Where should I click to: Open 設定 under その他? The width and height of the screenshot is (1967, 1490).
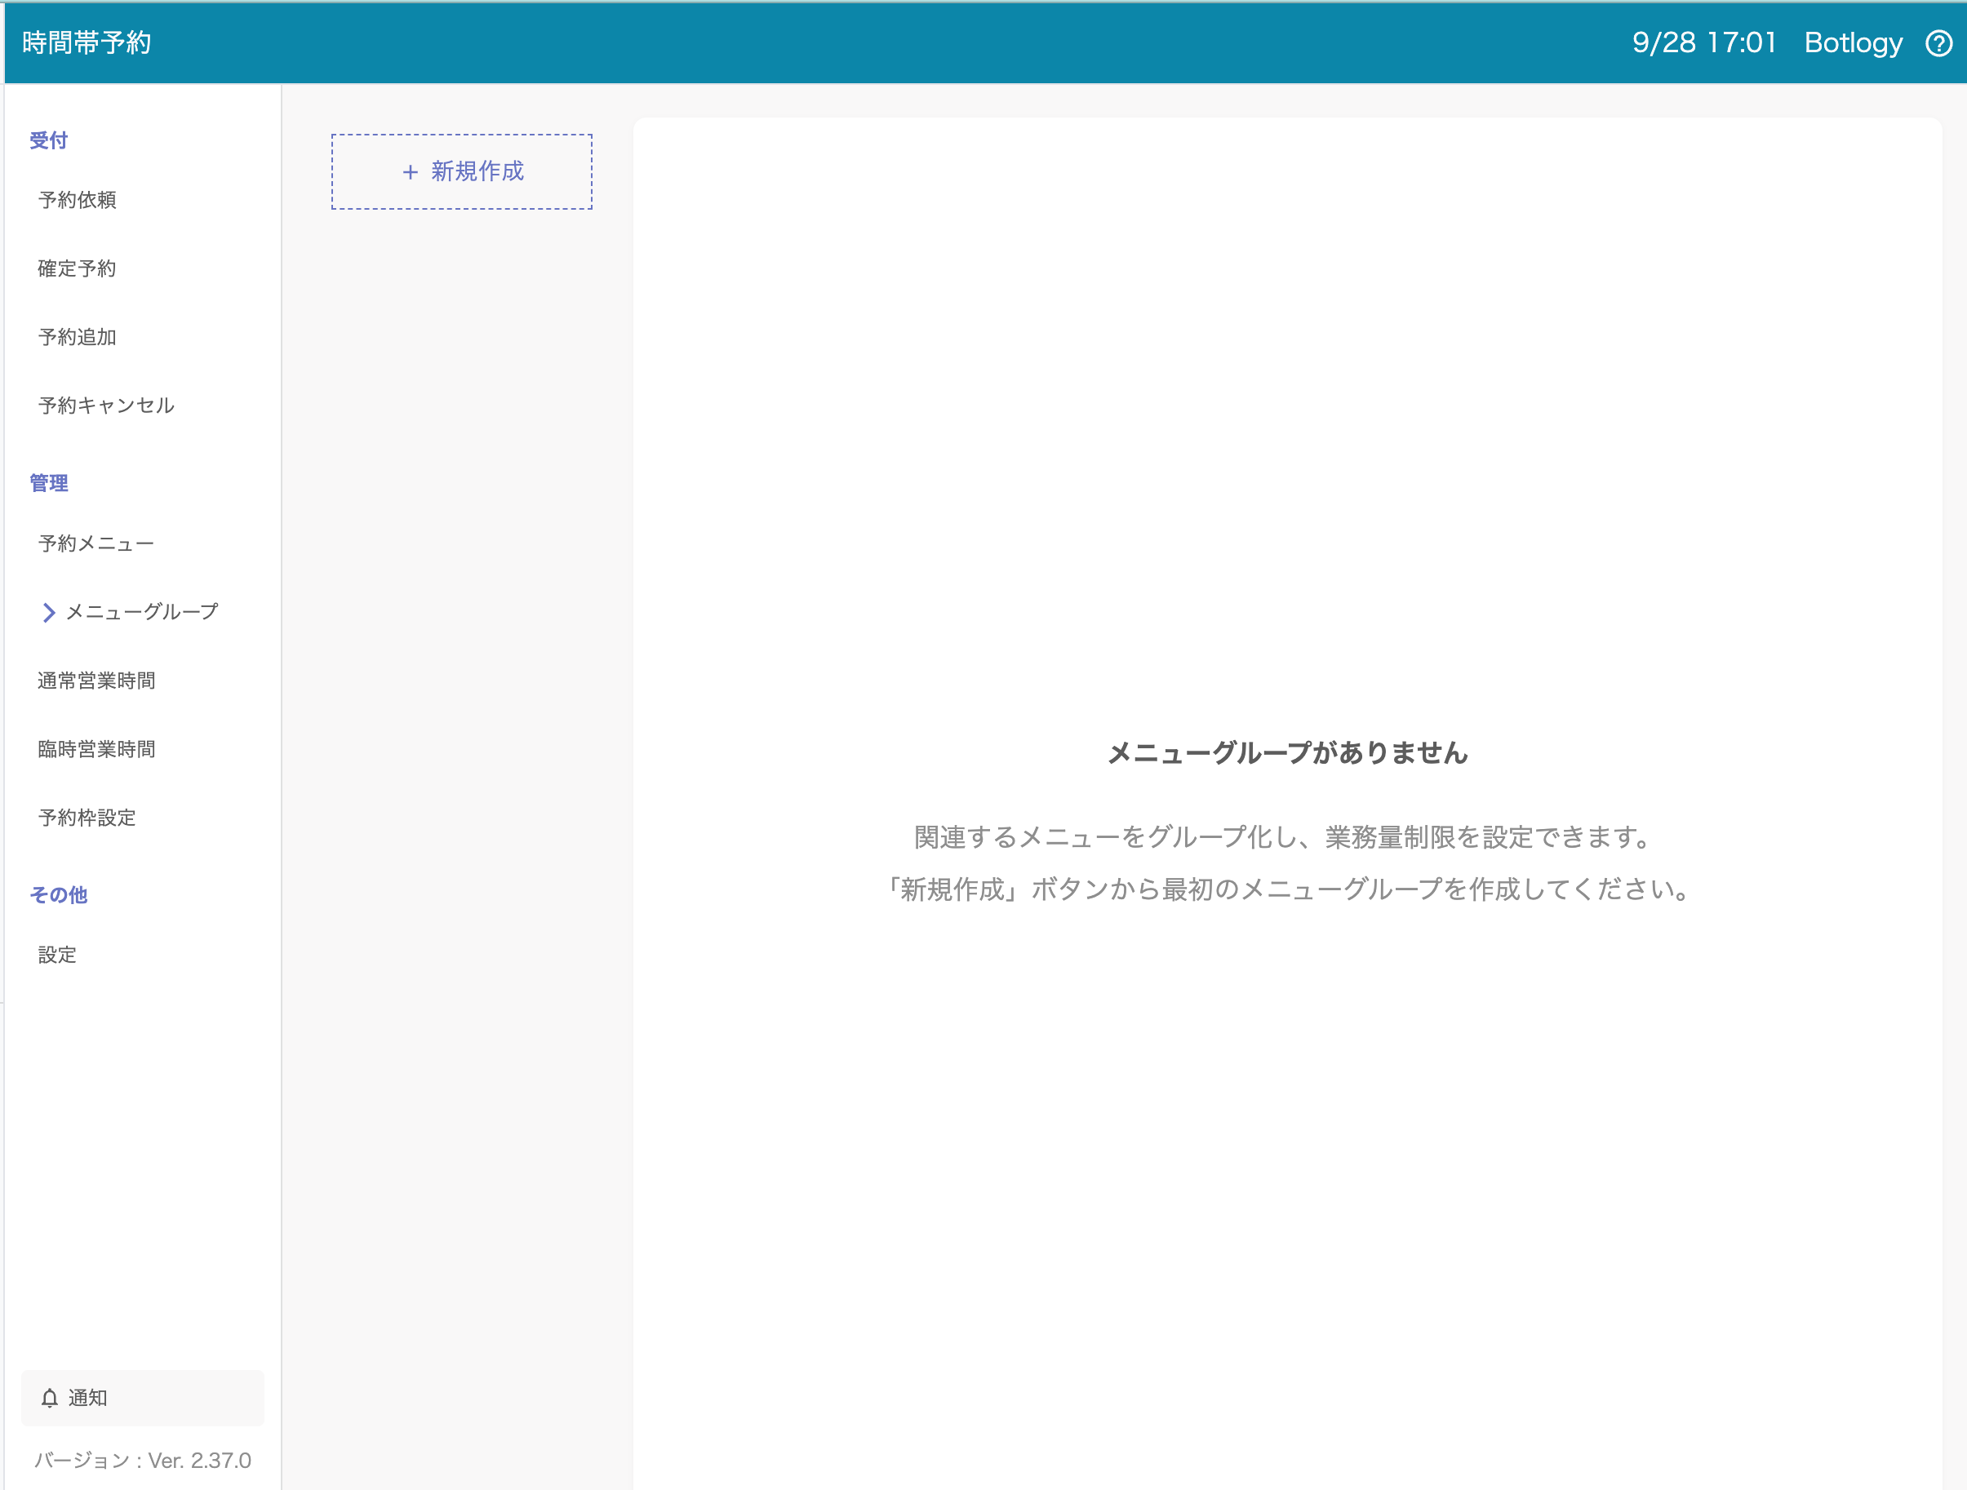(58, 955)
